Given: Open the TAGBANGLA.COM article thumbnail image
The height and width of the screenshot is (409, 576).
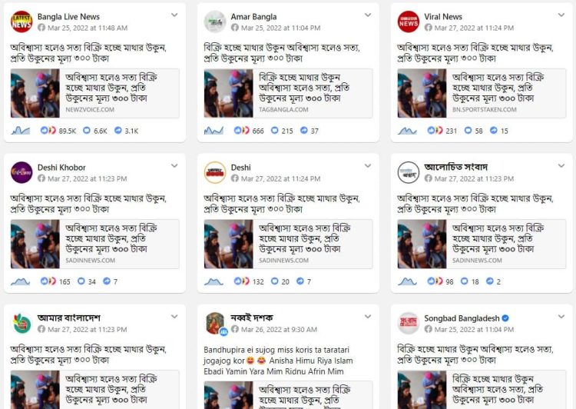Looking at the screenshot, I should coord(229,94).
